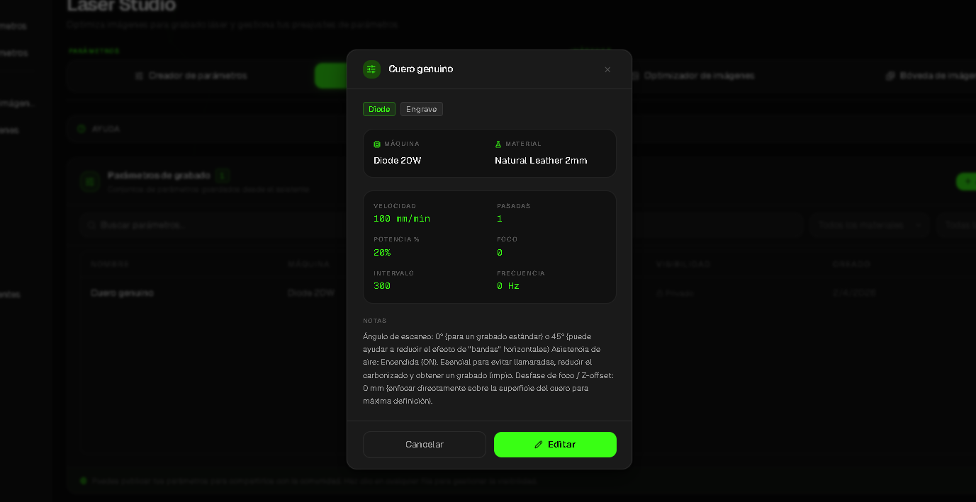Viewport: 976px width, 502px height.
Task: Click the Parámetros de grabado section icon
Action: pyautogui.click(x=89, y=181)
